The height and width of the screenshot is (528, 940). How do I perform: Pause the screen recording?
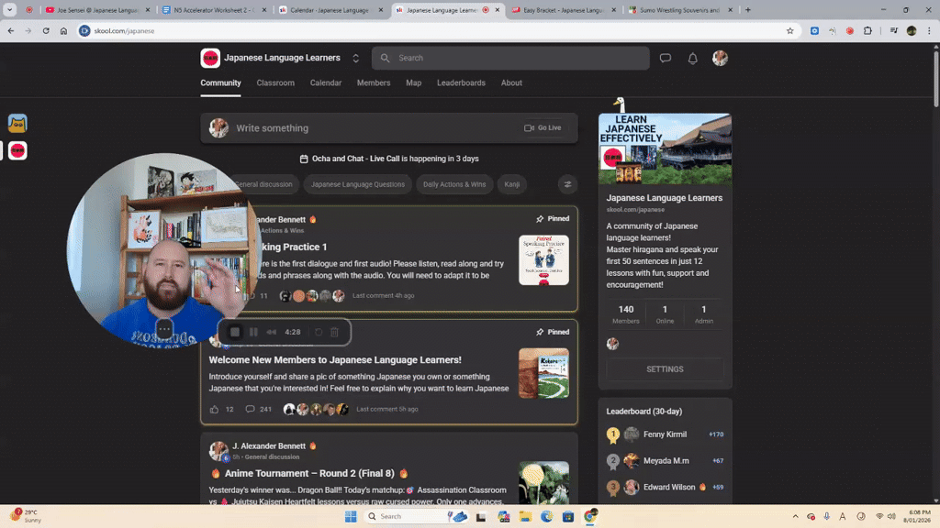pyautogui.click(x=253, y=332)
